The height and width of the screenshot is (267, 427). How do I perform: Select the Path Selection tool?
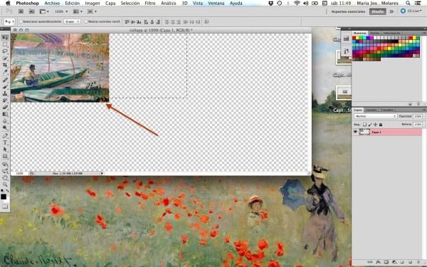pos(5,150)
